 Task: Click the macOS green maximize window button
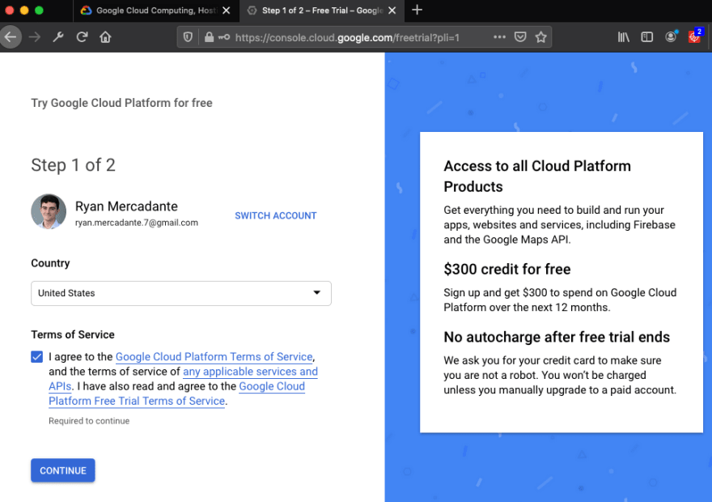[39, 10]
